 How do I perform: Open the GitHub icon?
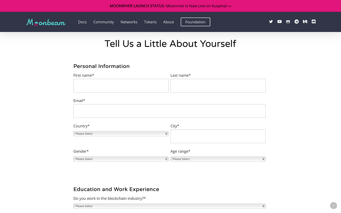tap(288, 21)
